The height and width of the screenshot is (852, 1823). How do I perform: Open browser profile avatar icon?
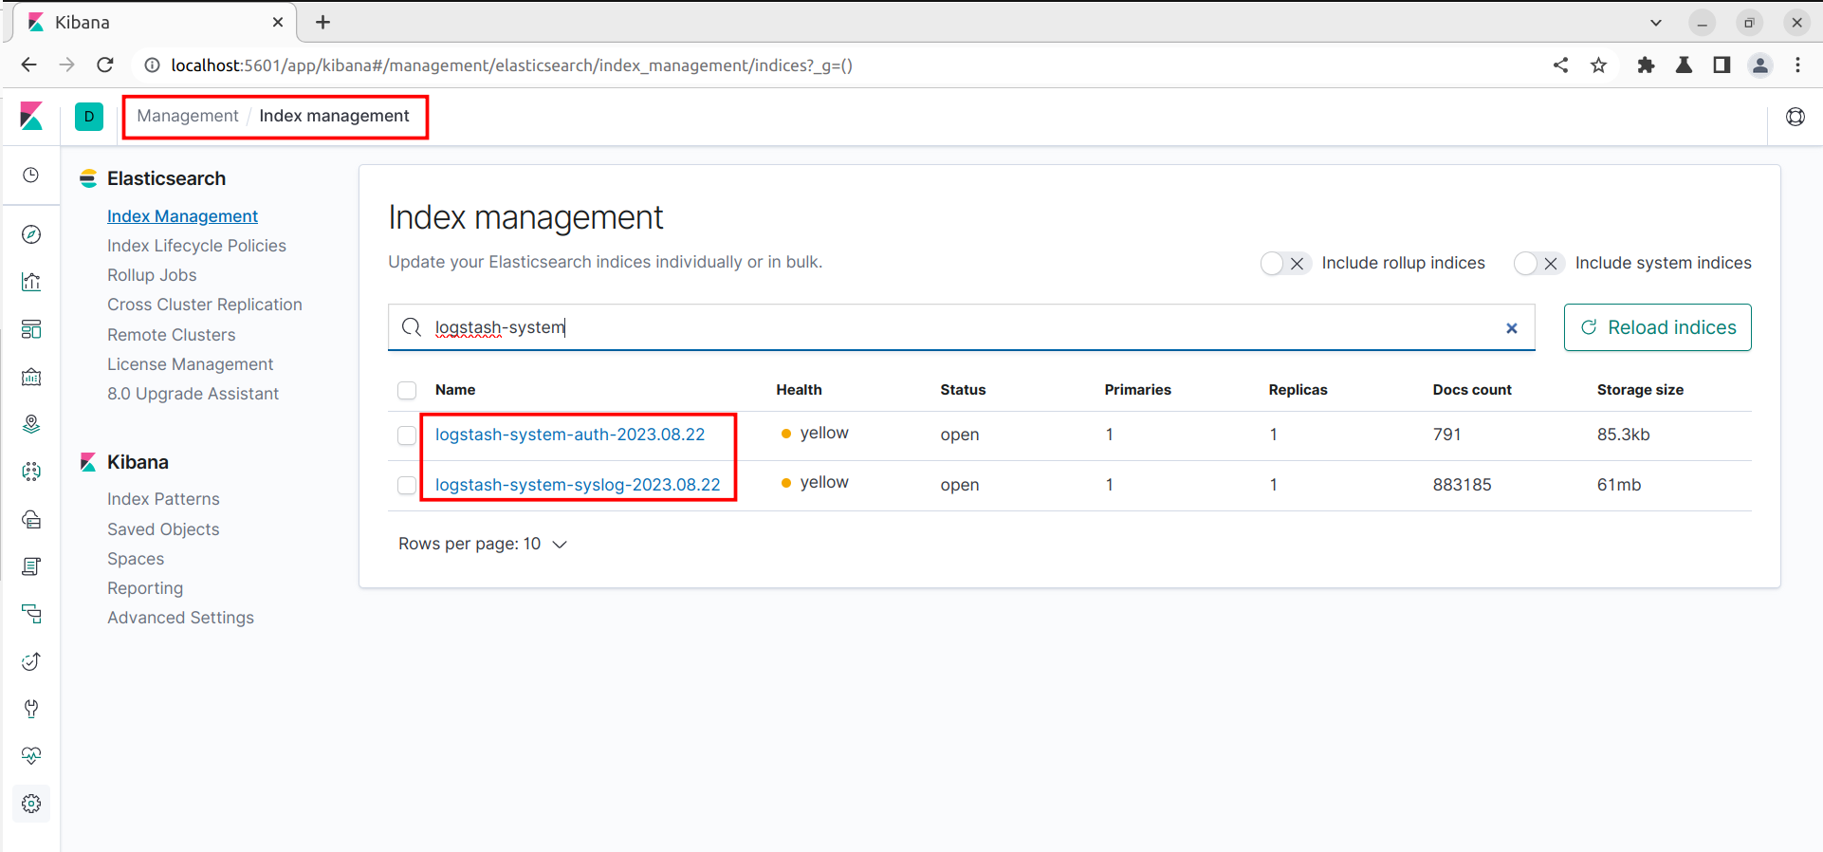pos(1760,65)
